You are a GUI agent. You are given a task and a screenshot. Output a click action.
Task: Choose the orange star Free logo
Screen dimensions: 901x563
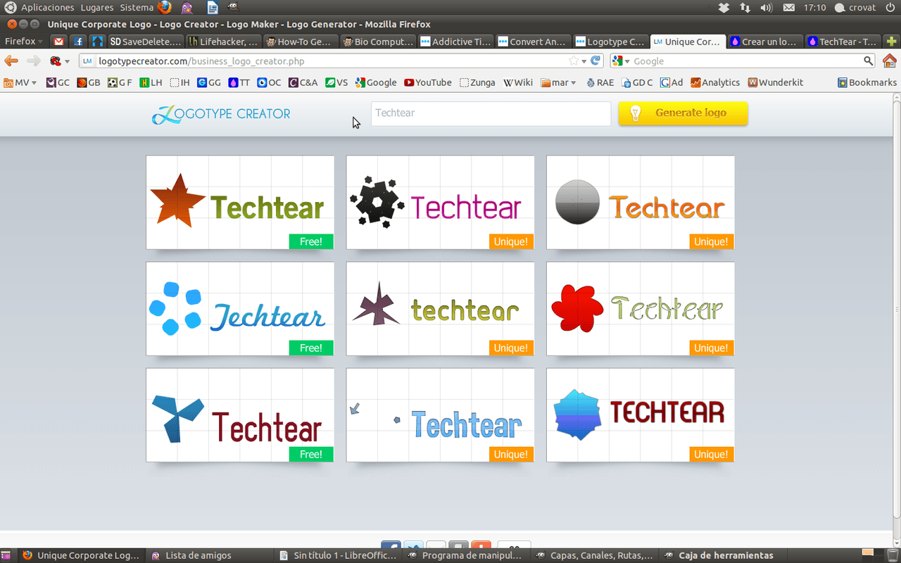(239, 202)
